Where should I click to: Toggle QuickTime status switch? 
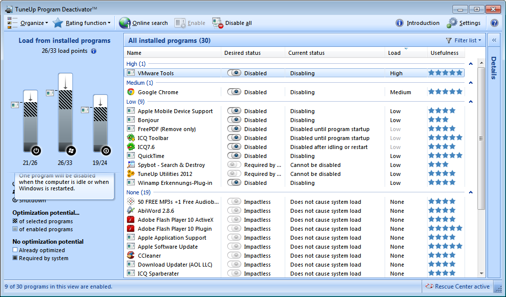coord(234,156)
